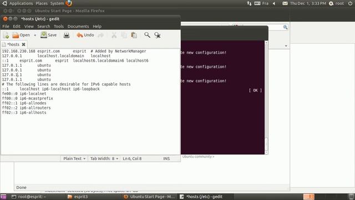The height and width of the screenshot is (200, 355).
Task: Switch to Ubuntu Start Page taskbar entry
Action: [149, 197]
